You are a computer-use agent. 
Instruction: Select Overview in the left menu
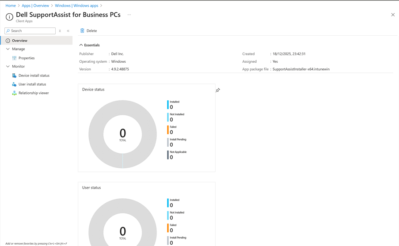pos(19,41)
